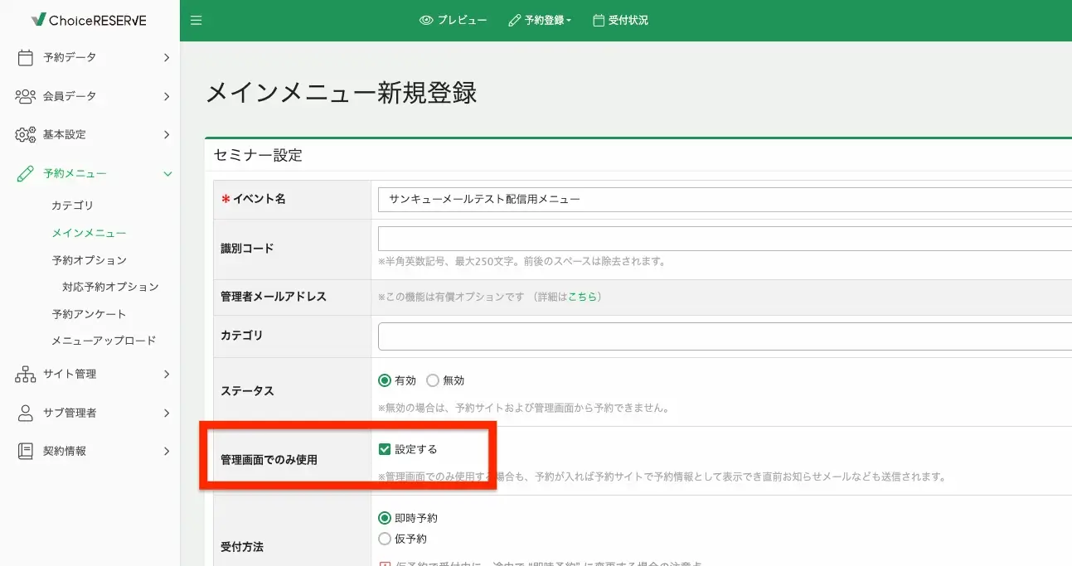Click the book icon for 契約情報

point(26,451)
